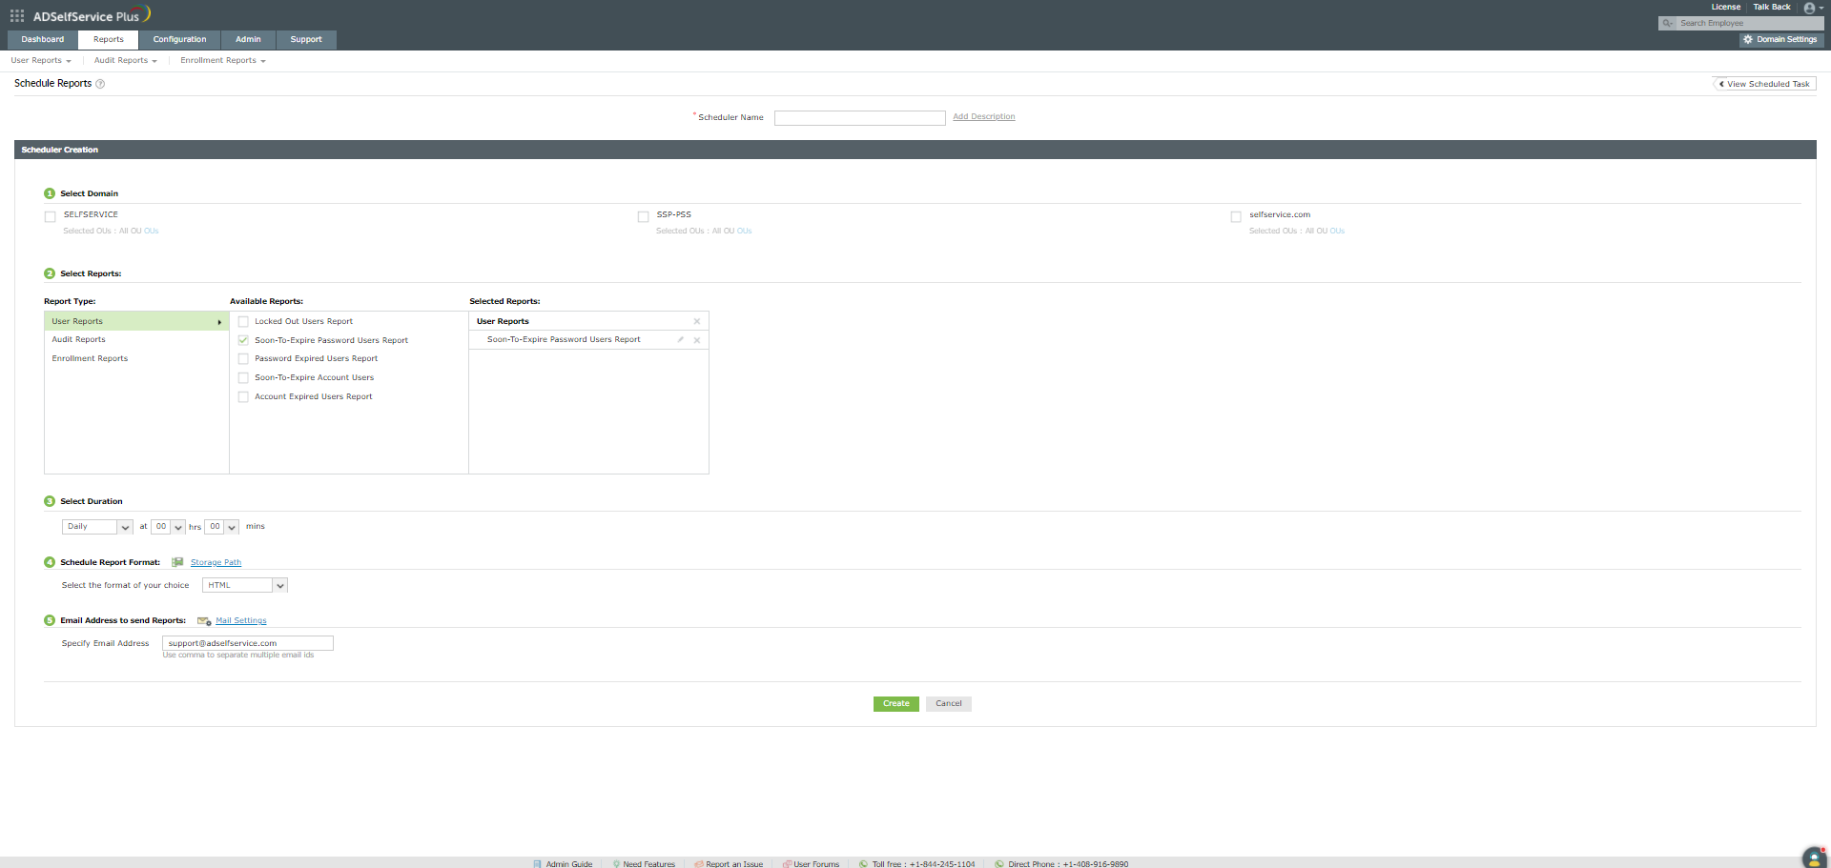
Task: Open the Audit Reports submenu dropdown
Action: (x=126, y=61)
